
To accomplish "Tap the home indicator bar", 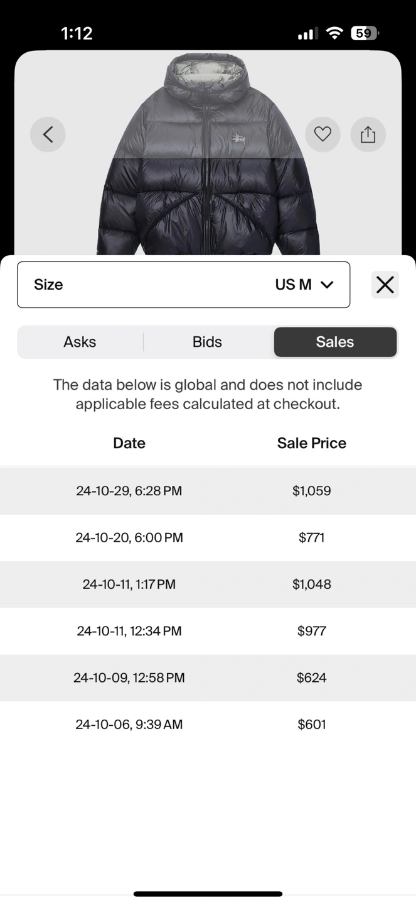I will 208,894.
